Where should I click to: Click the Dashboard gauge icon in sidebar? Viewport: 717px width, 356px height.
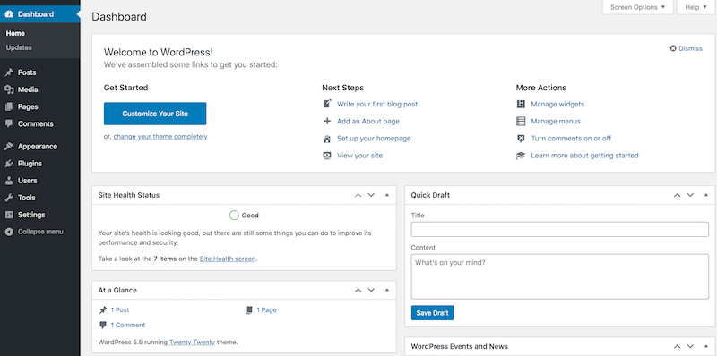point(9,14)
